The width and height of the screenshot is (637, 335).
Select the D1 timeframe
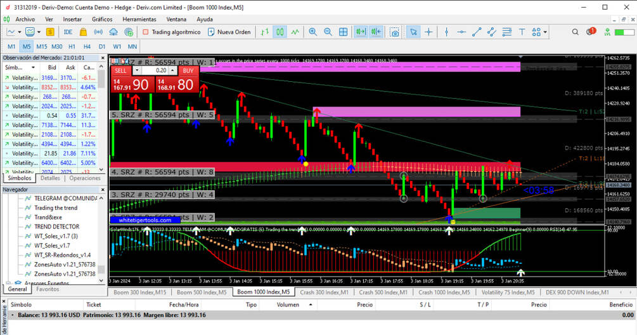102,46
